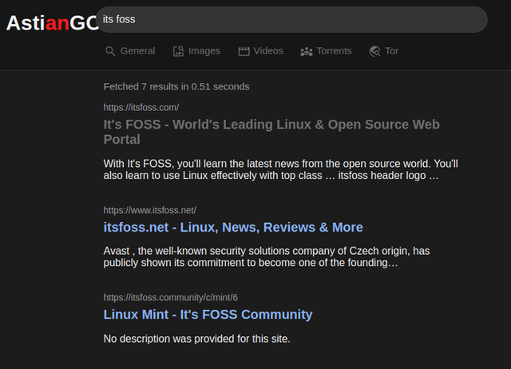Click the picture icon beside Images
511x369 pixels.
(x=179, y=51)
